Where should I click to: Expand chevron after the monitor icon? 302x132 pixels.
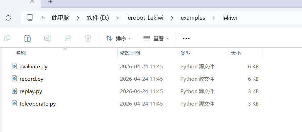pyautogui.click(x=43, y=18)
